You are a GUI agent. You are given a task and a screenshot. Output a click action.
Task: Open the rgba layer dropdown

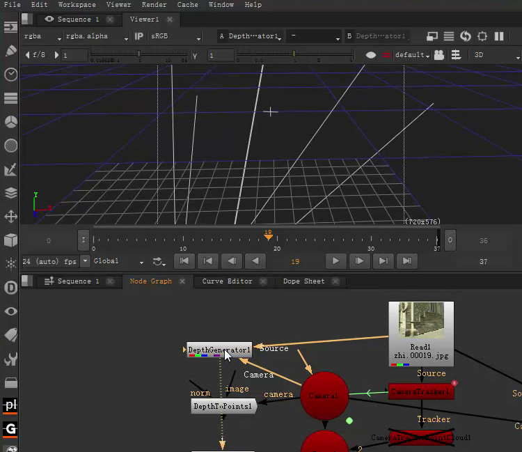point(42,36)
